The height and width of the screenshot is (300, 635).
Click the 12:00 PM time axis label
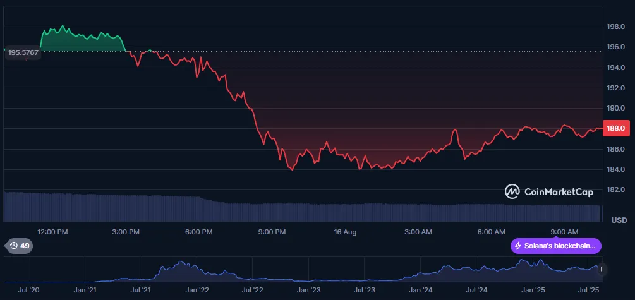point(52,232)
